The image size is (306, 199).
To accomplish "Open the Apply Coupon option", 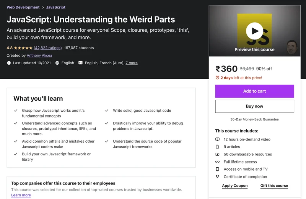I will 235,186.
